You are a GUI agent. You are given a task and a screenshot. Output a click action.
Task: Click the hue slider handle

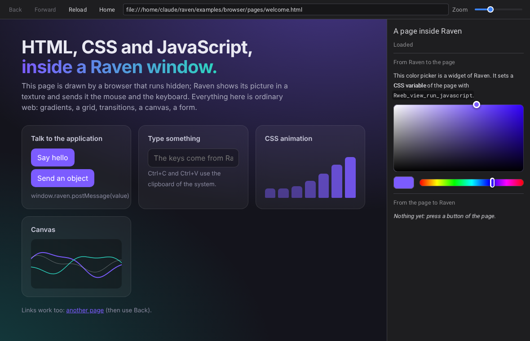click(x=492, y=183)
